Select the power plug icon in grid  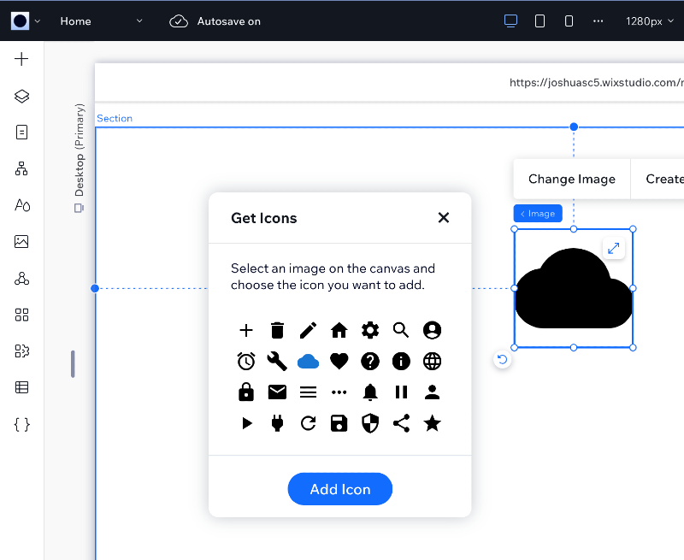click(x=277, y=423)
